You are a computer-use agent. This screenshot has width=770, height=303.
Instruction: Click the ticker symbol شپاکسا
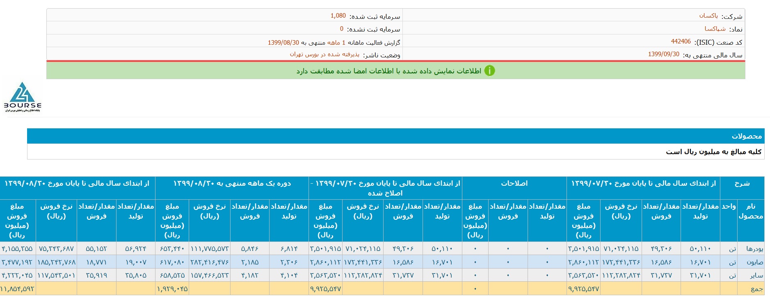click(x=715, y=29)
